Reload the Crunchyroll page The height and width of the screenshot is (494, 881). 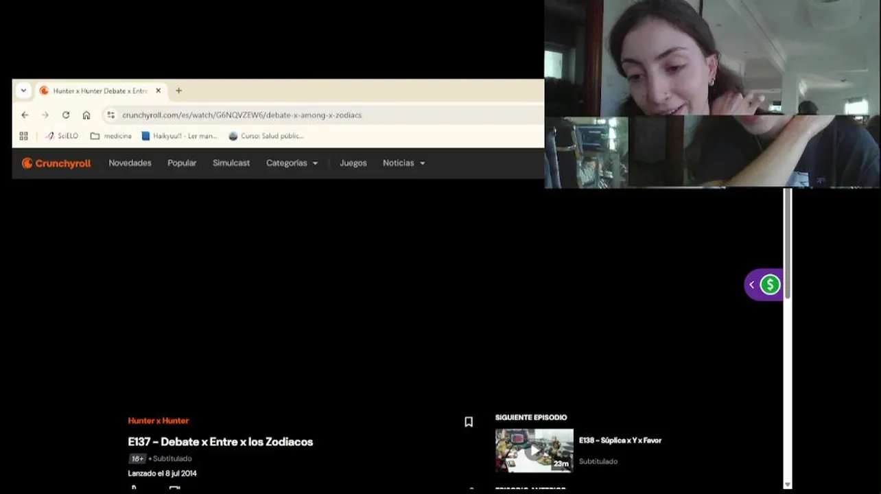point(66,115)
